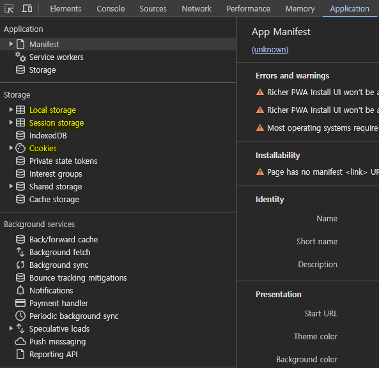Switch to the Network tab
379x368 pixels.
pyautogui.click(x=196, y=9)
